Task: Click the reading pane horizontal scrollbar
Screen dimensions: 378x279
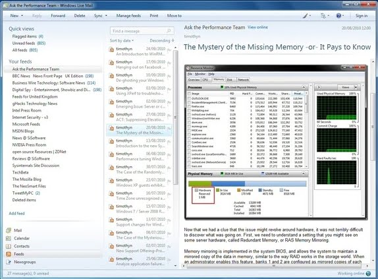Action: pyautogui.click(x=275, y=266)
